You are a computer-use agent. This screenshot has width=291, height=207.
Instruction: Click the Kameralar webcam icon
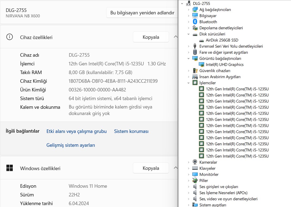tap(195, 162)
